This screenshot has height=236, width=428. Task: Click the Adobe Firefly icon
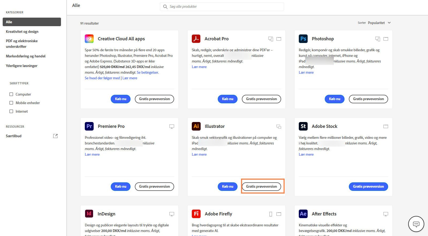click(196, 214)
